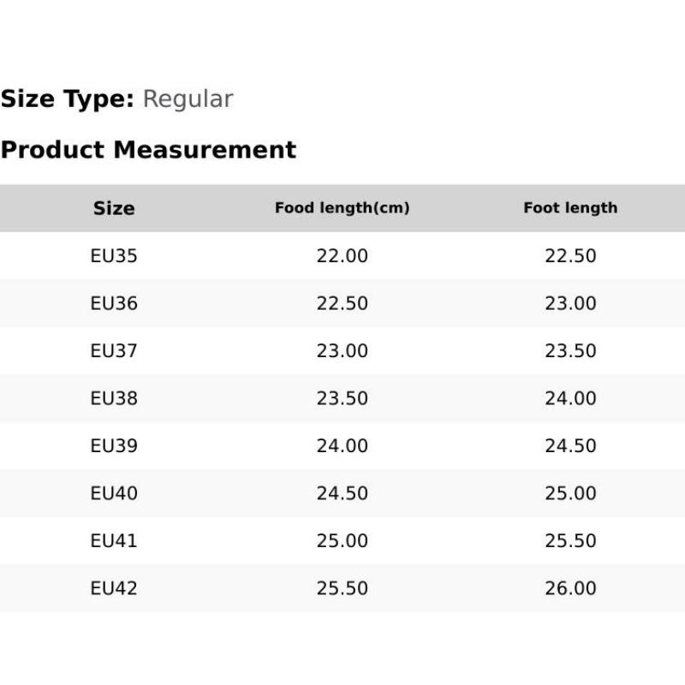Select the EU38 size cell

pos(114,399)
